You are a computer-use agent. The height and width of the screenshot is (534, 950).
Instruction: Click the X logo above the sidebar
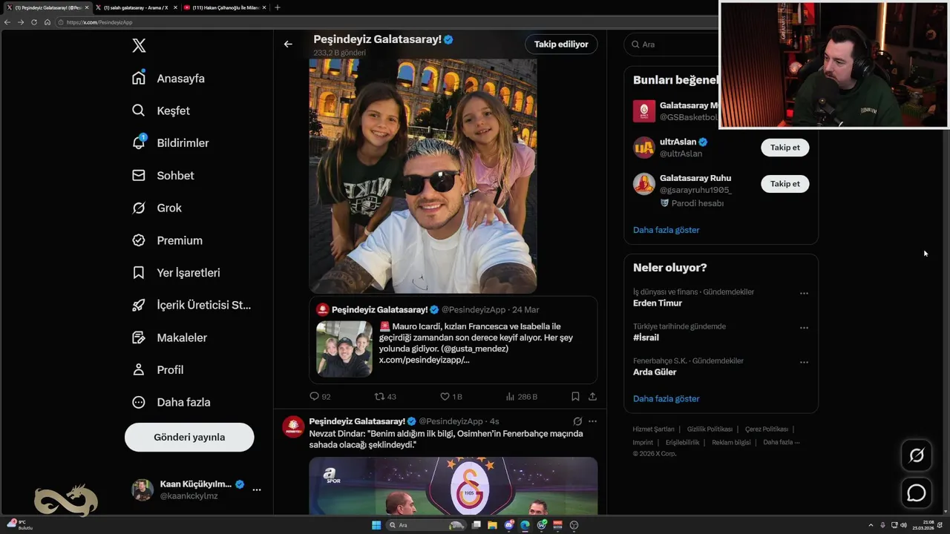pos(139,45)
